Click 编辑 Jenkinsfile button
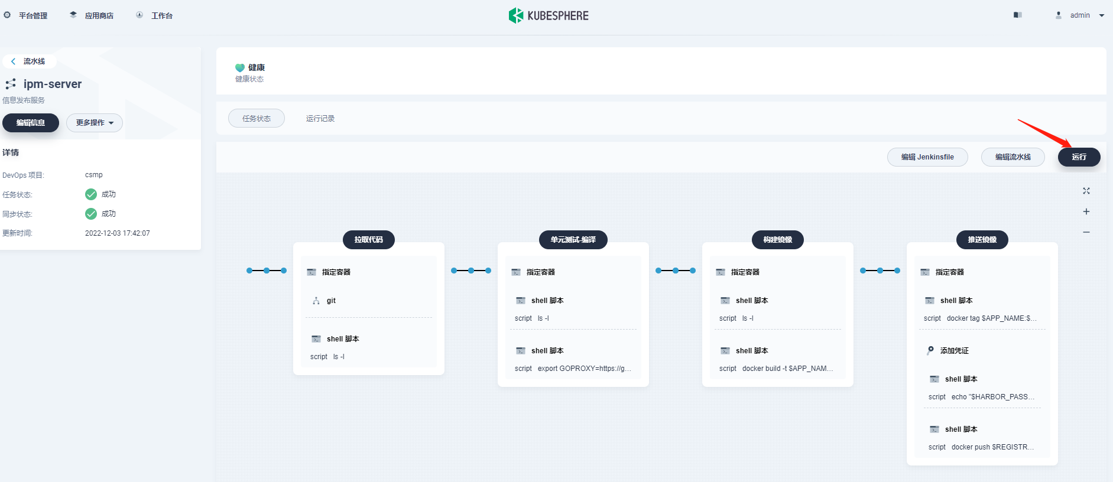1113x482 pixels. pyautogui.click(x=927, y=157)
